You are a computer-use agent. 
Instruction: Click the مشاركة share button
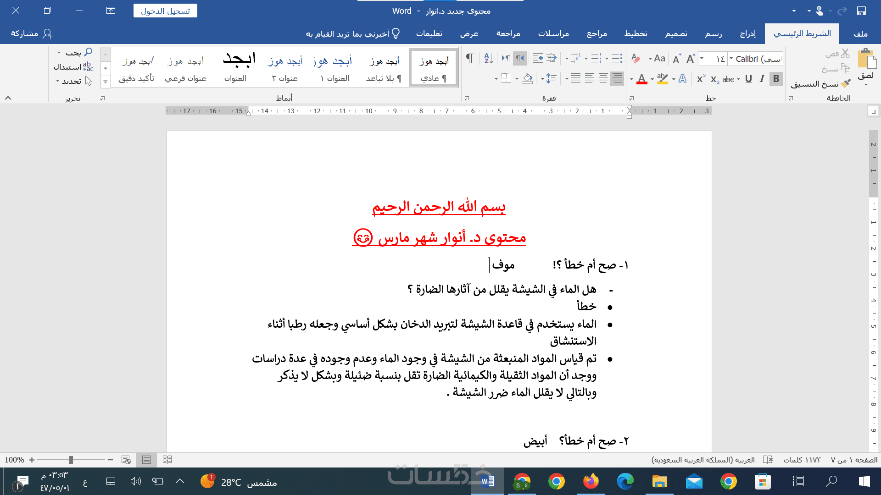coord(32,34)
